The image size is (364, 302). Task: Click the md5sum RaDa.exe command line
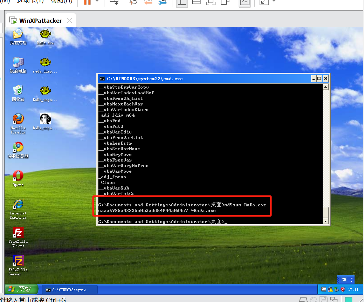[x=182, y=205]
